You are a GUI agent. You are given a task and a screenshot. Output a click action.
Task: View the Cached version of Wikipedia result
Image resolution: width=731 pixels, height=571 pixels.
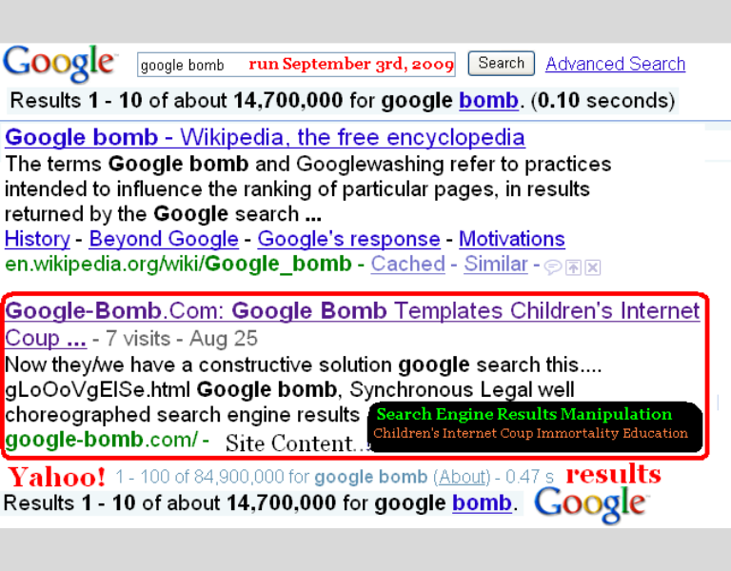coord(407,265)
